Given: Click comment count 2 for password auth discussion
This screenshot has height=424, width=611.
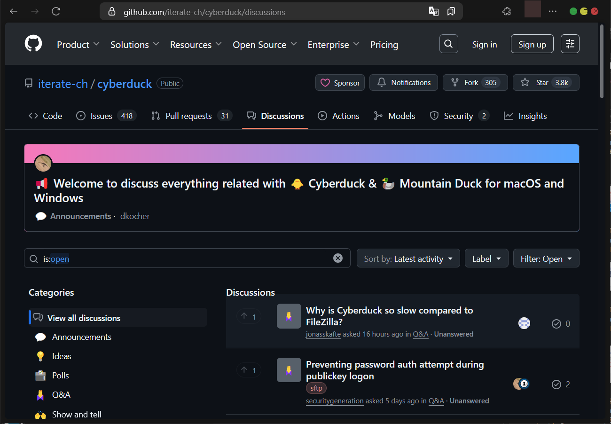Looking at the screenshot, I should [x=561, y=385].
